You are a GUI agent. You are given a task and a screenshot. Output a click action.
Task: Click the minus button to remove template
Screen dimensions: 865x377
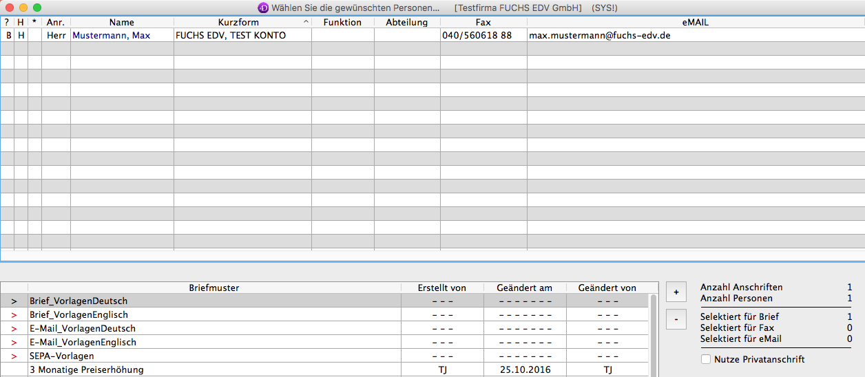[x=676, y=319]
